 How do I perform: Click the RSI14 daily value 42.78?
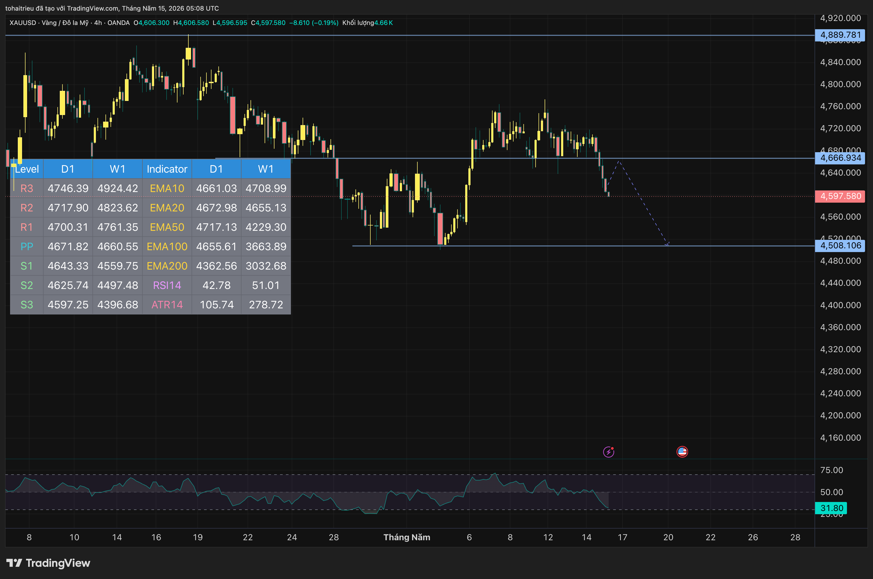[x=217, y=286]
